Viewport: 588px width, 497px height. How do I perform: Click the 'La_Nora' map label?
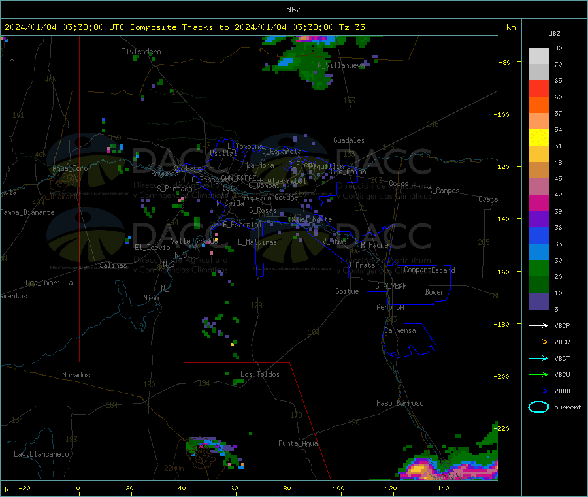pyautogui.click(x=260, y=165)
